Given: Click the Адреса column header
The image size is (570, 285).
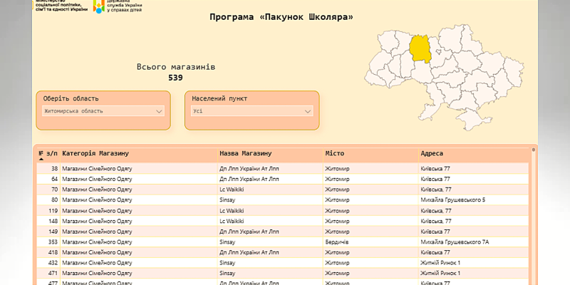Looking at the screenshot, I should (432, 153).
